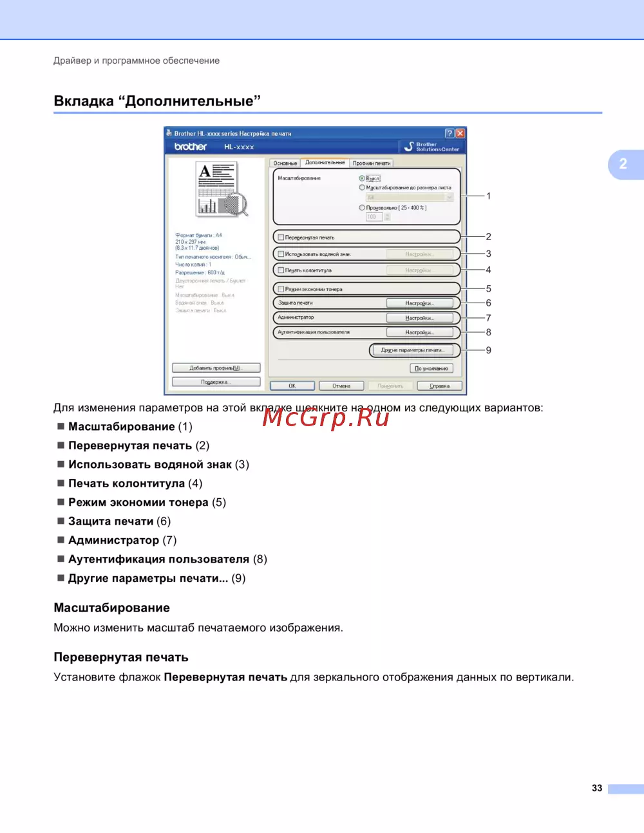Click the Brother Solutions Center logo button

tap(431, 147)
